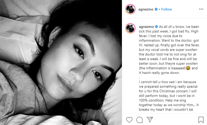Image resolution: width=207 pixels, height=125 pixels.
Task: Share post using paper plane icon
Action: [x=150, y=120]
